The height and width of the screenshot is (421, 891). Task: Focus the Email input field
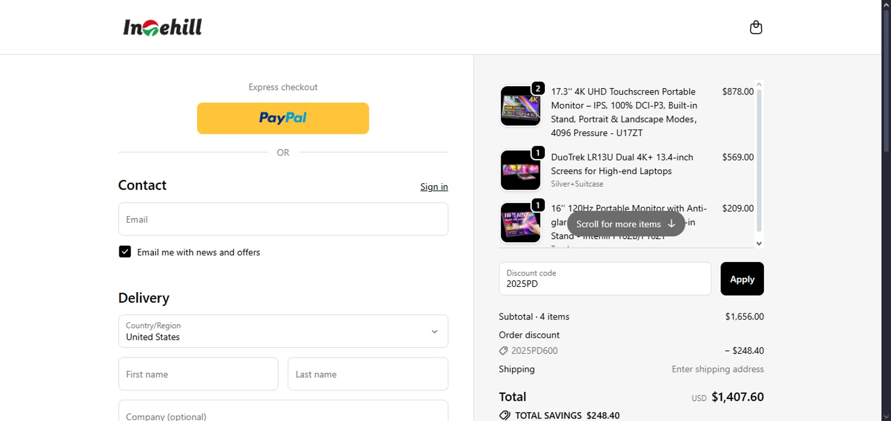(x=283, y=219)
